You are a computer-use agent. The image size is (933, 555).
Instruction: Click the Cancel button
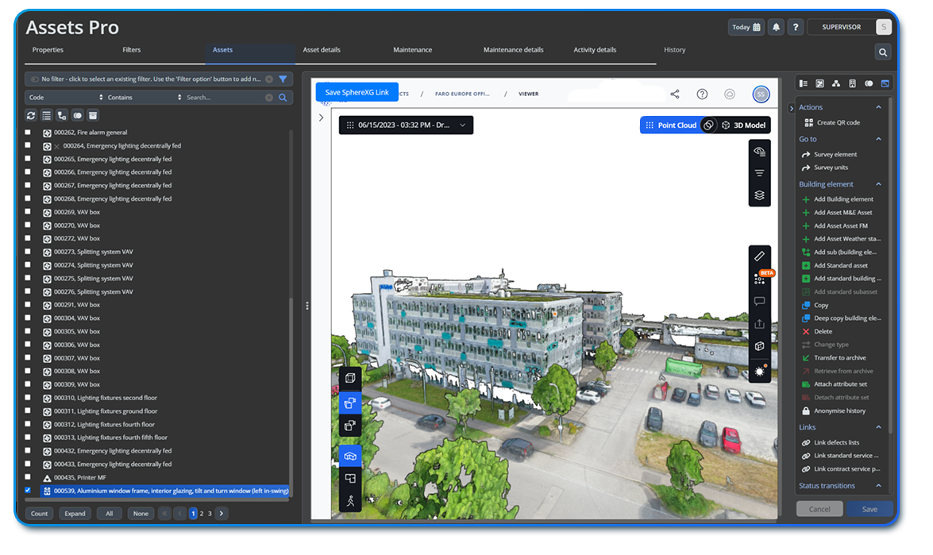click(819, 509)
